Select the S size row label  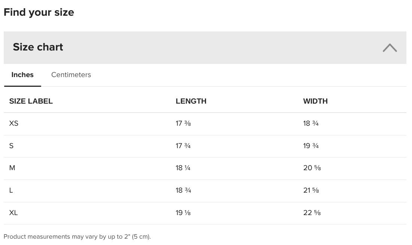11,146
